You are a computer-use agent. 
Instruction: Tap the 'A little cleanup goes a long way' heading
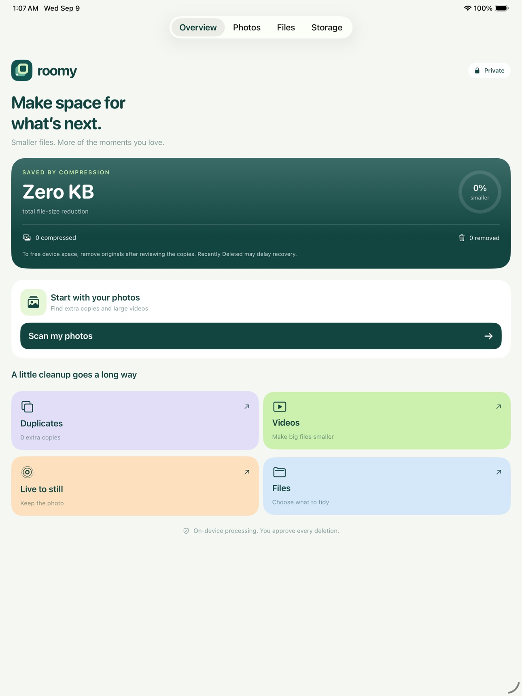coord(74,375)
